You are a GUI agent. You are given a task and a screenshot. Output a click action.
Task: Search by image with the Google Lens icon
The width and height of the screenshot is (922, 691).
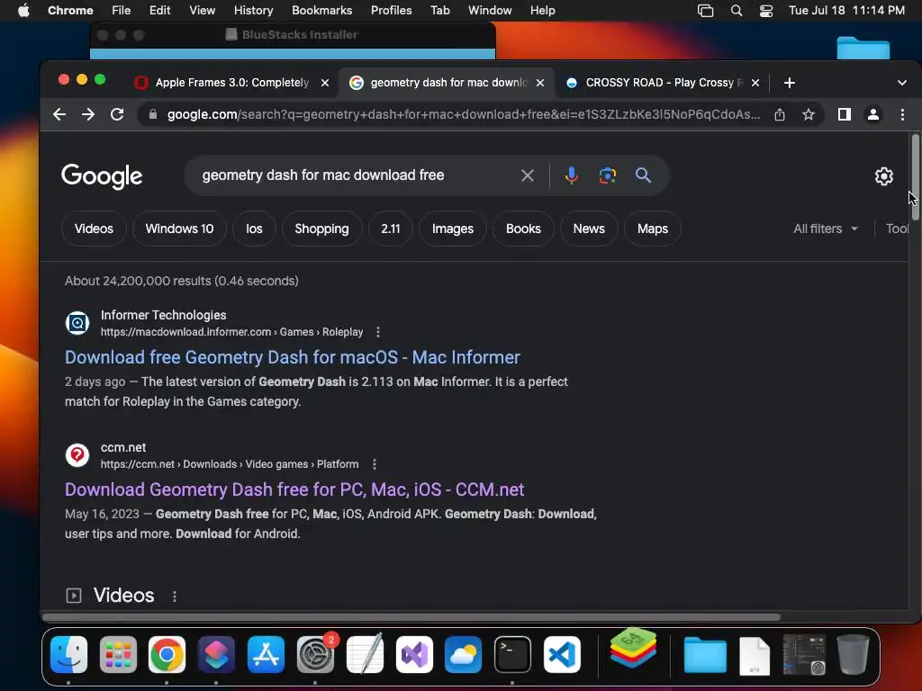pos(608,175)
